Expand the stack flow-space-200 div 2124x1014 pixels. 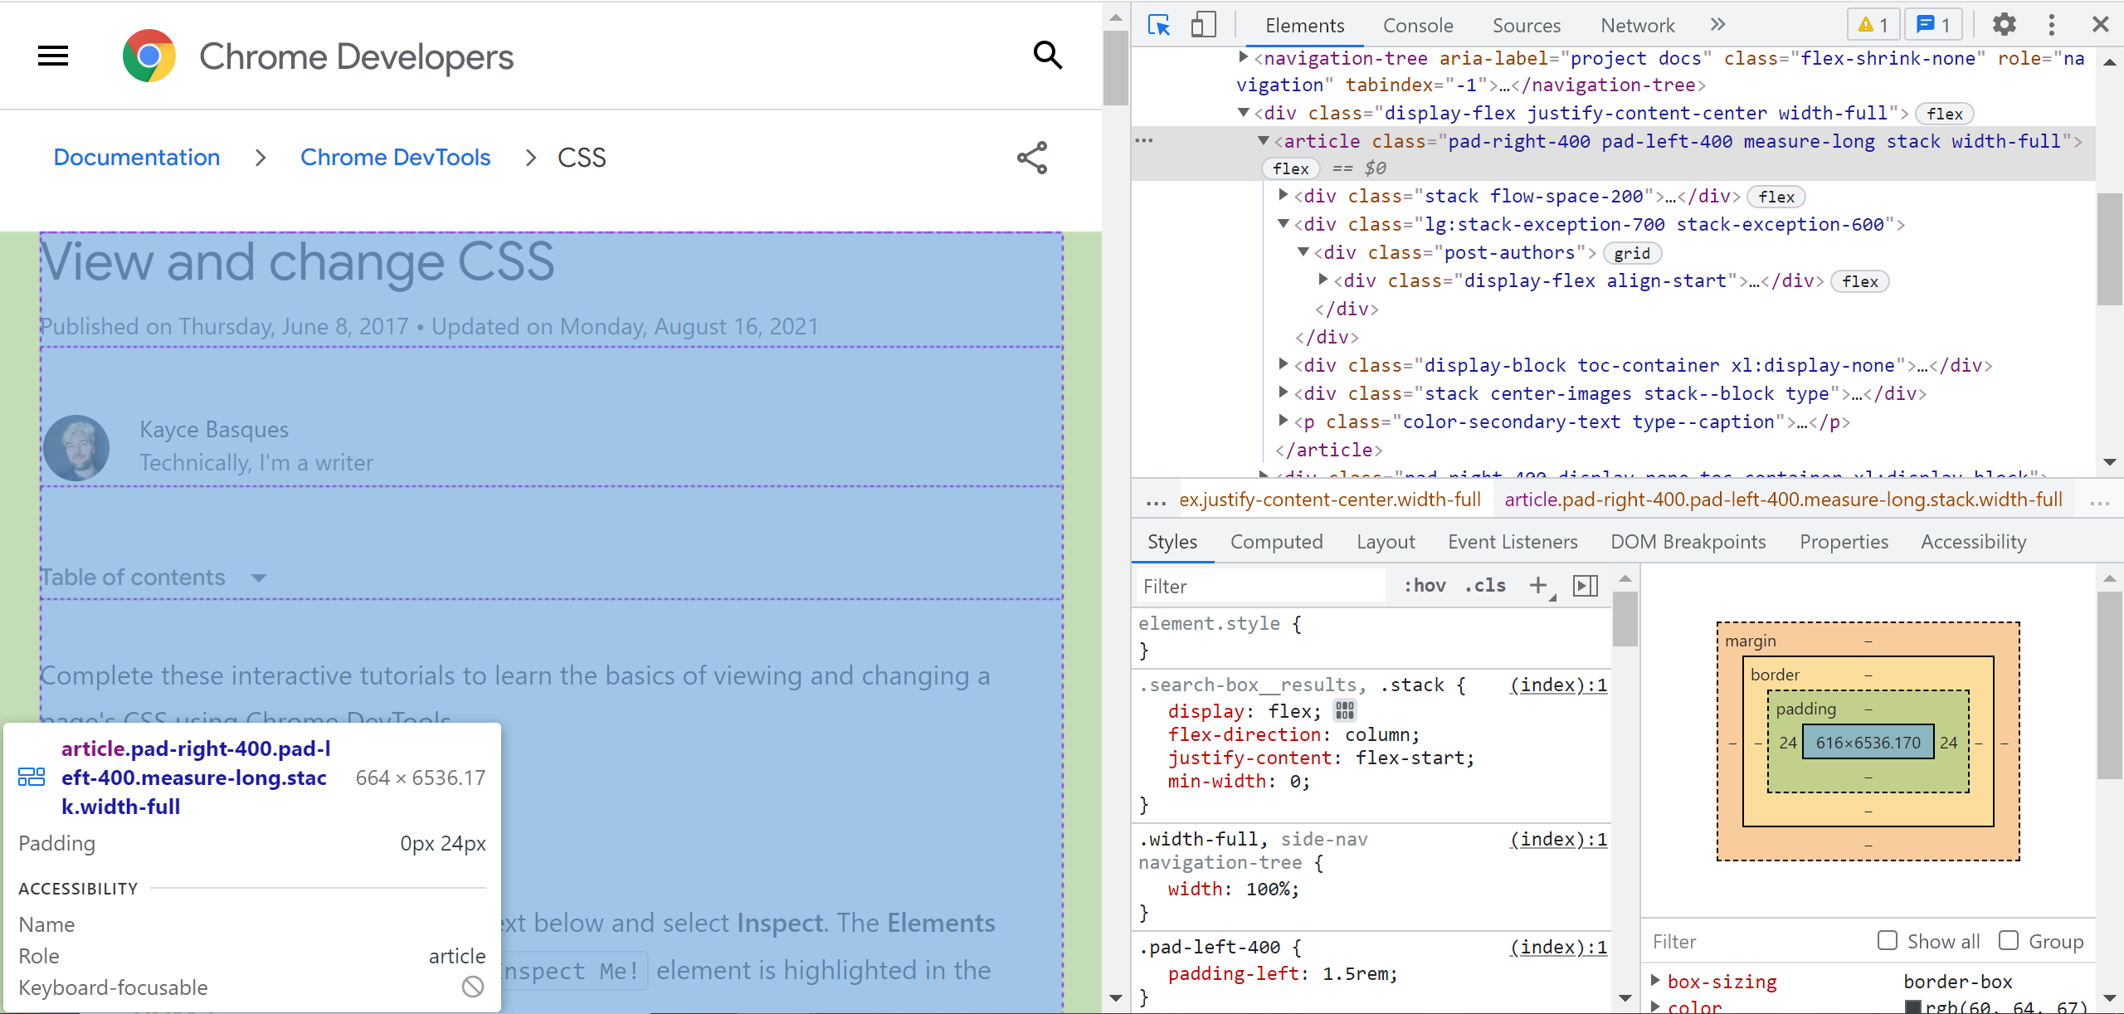(1283, 196)
